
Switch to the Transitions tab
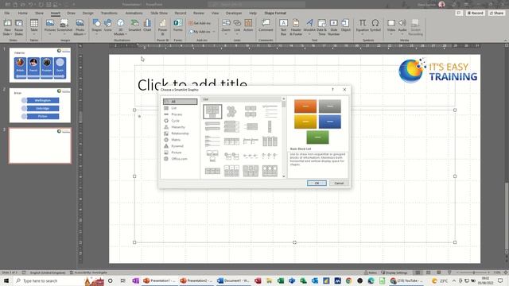(x=109, y=13)
